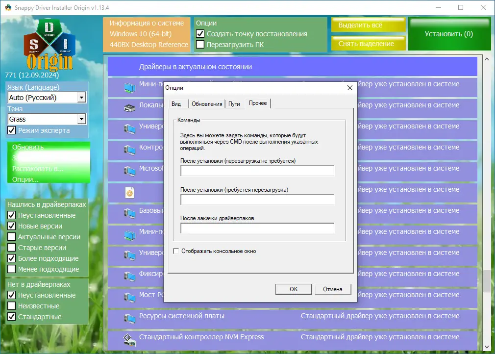Enable Менее подходящие filter
This screenshot has width=495, height=354.
pos(12,269)
